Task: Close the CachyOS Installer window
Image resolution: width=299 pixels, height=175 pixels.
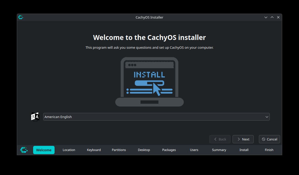Action: point(278,17)
